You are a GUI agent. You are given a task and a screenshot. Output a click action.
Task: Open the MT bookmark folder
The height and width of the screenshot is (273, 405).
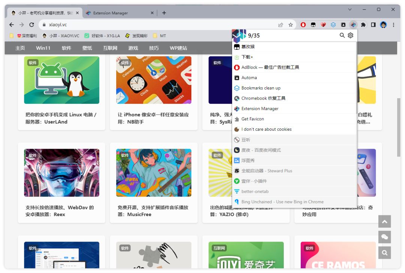coord(159,36)
